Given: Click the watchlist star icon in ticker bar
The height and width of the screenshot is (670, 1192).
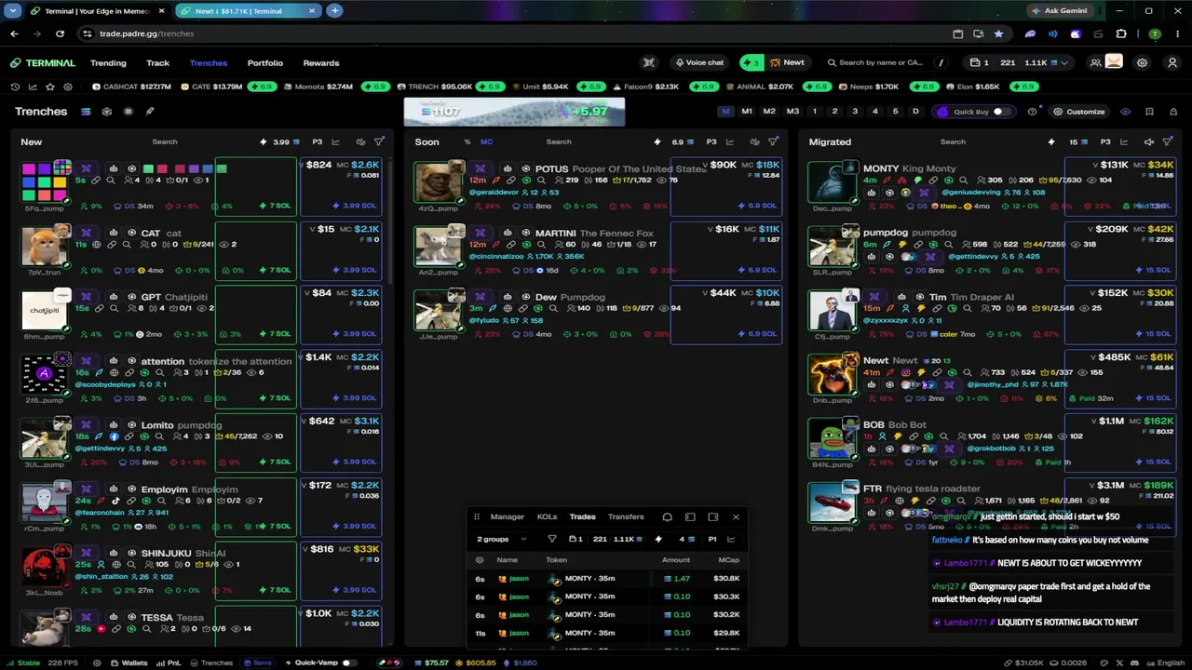Looking at the screenshot, I should click(x=49, y=87).
